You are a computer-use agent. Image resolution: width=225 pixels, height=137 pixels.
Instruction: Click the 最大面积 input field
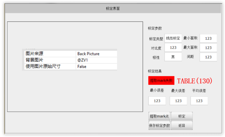[x=208, y=48]
